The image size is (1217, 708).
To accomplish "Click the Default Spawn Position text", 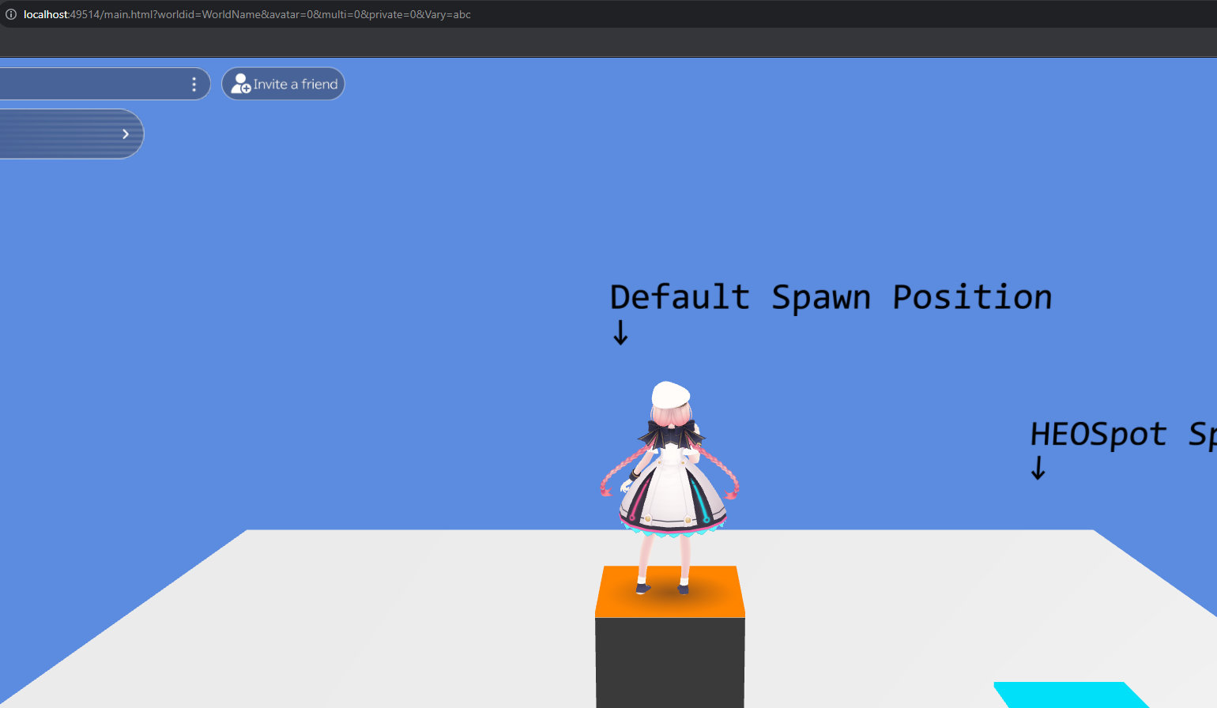I will pos(830,298).
